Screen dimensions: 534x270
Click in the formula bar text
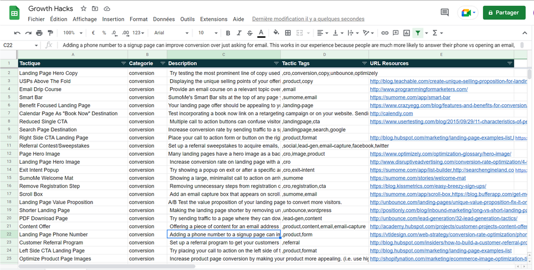(x=288, y=45)
